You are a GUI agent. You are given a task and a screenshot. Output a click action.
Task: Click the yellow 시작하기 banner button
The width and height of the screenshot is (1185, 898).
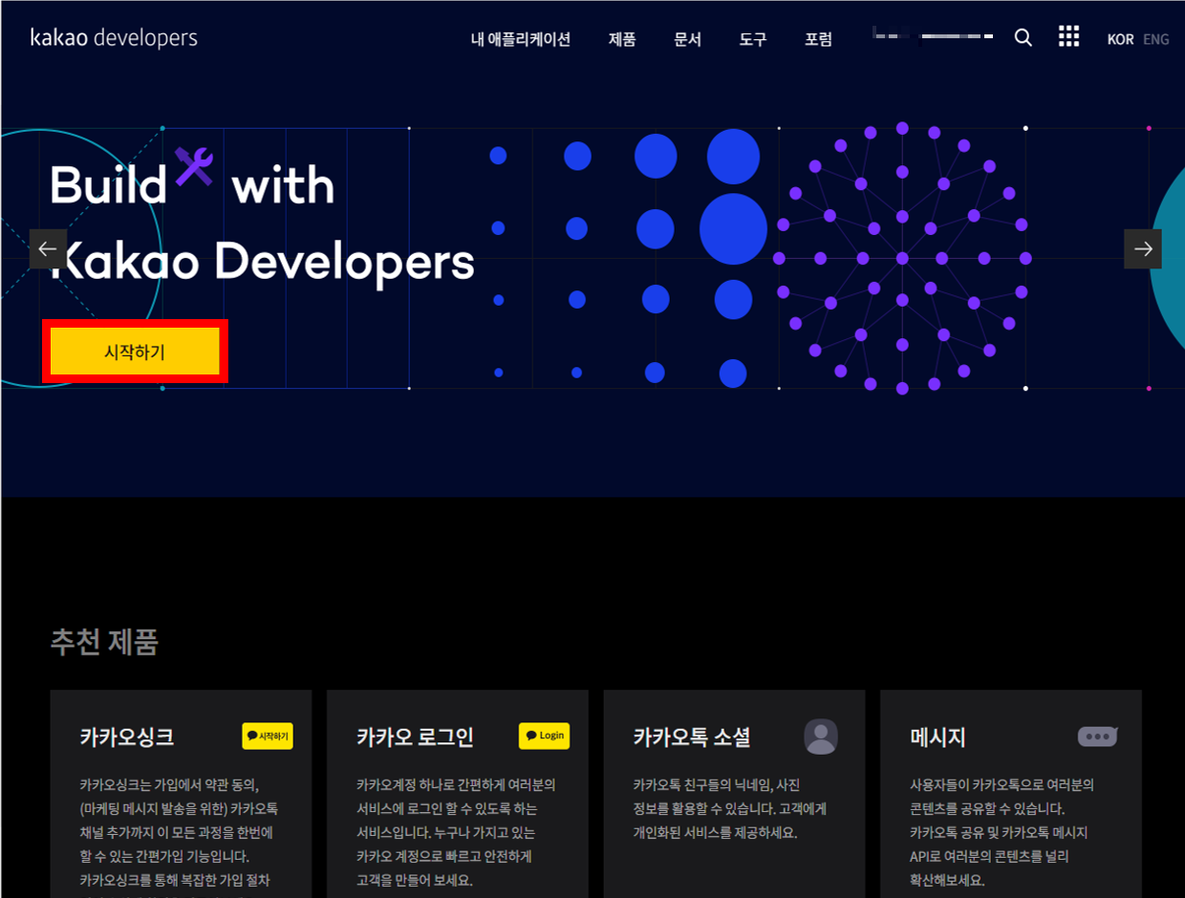click(135, 353)
